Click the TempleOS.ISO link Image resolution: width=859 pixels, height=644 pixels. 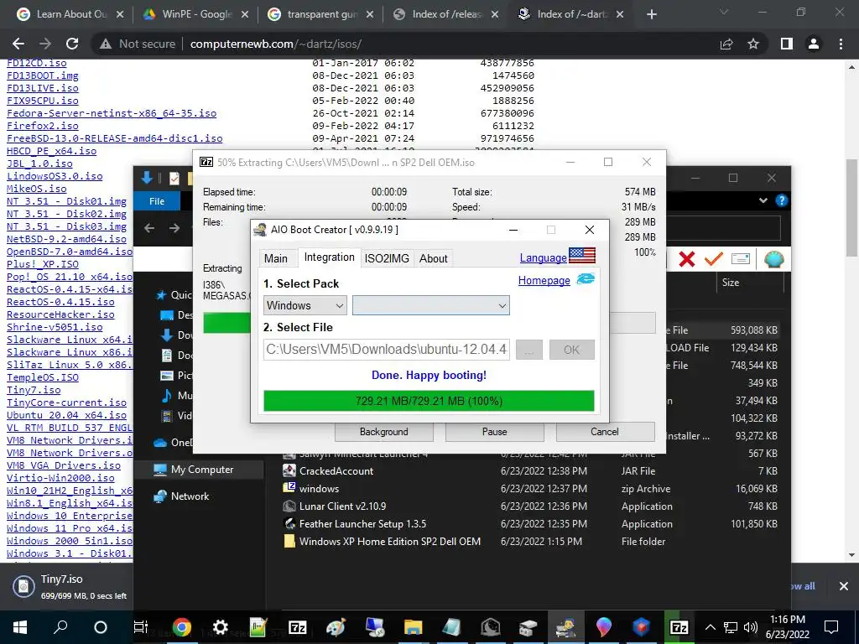click(43, 377)
